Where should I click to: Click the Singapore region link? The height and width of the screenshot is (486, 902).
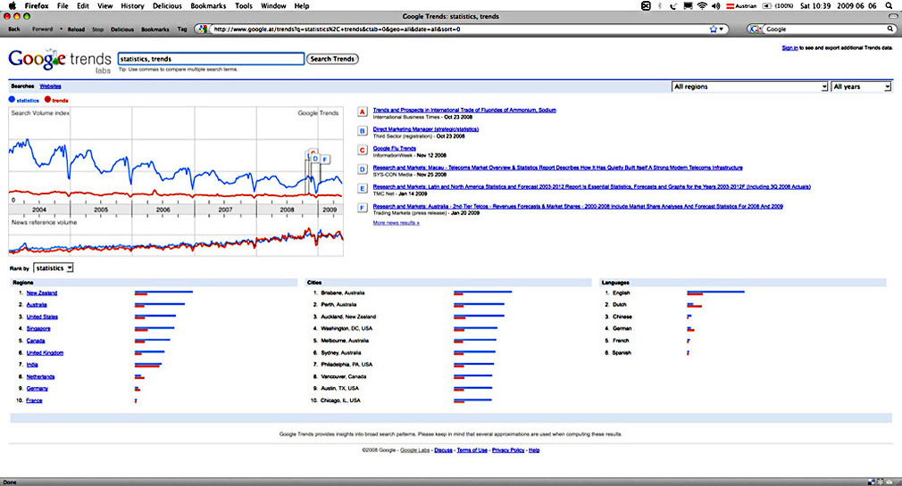(x=38, y=328)
